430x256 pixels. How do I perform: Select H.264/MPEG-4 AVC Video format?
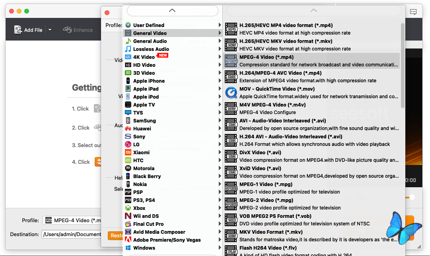pos(280,73)
